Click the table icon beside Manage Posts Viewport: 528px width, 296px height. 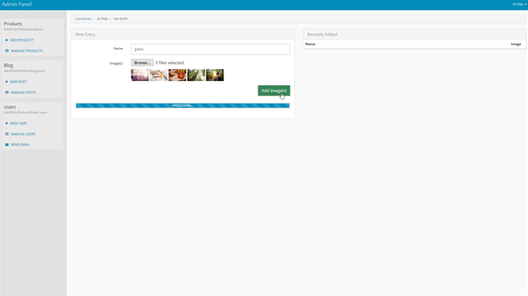6,92
